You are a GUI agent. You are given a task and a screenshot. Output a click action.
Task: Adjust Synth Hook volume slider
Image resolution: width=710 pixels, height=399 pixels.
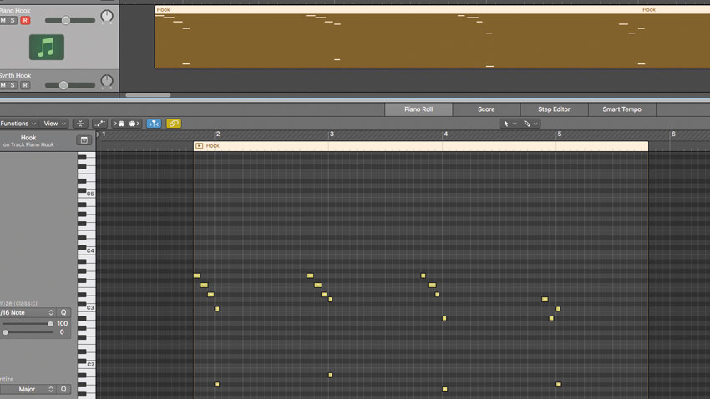click(x=69, y=85)
